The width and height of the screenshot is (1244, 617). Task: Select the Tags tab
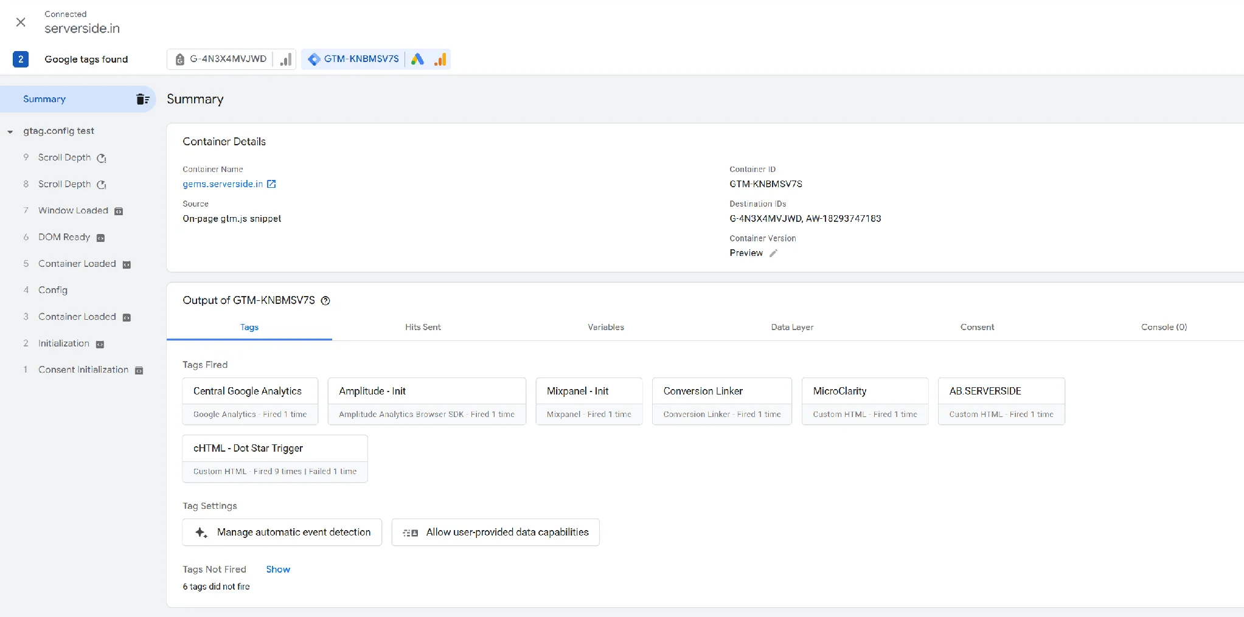[249, 327]
